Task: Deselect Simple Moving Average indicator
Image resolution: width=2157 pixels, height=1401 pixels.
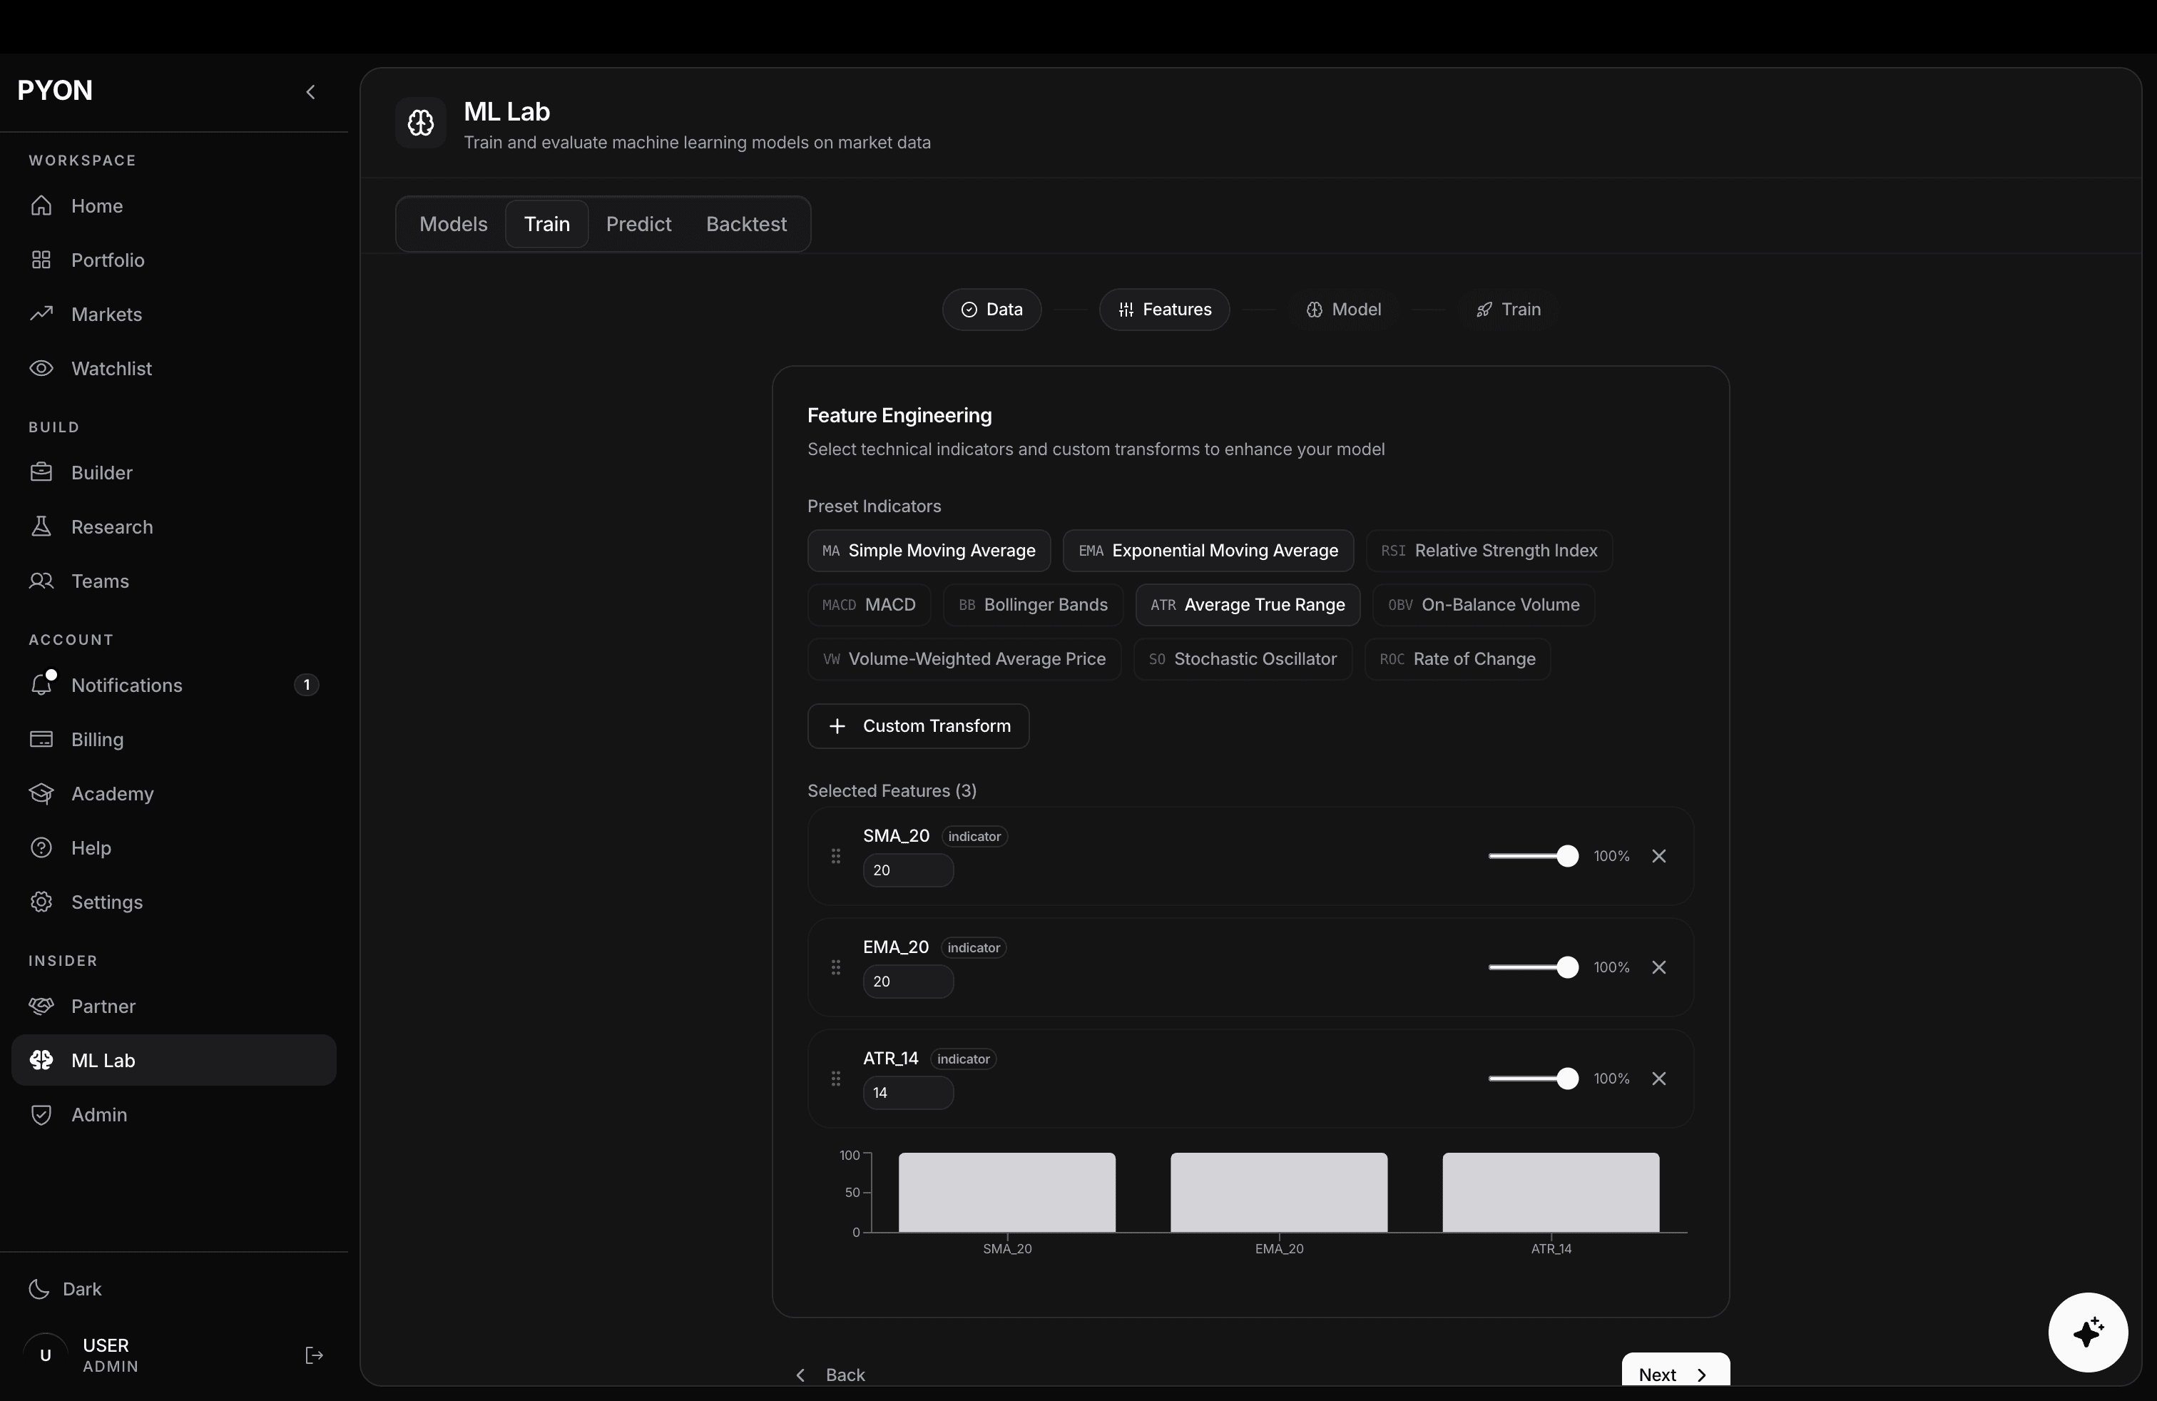Action: click(x=929, y=550)
